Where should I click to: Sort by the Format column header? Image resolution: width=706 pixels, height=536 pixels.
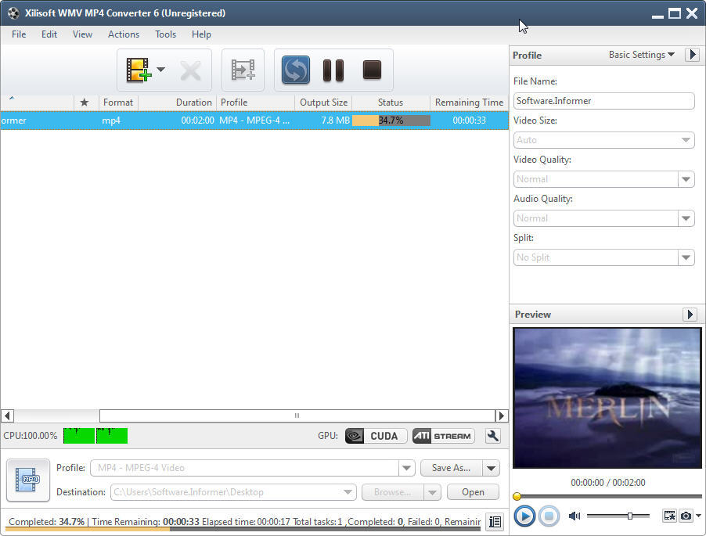coord(118,103)
